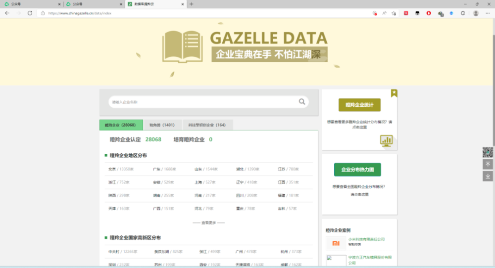Screen dimensions: 495x268
Task: Open tracking prevention icon with red badge
Action: (375, 13)
